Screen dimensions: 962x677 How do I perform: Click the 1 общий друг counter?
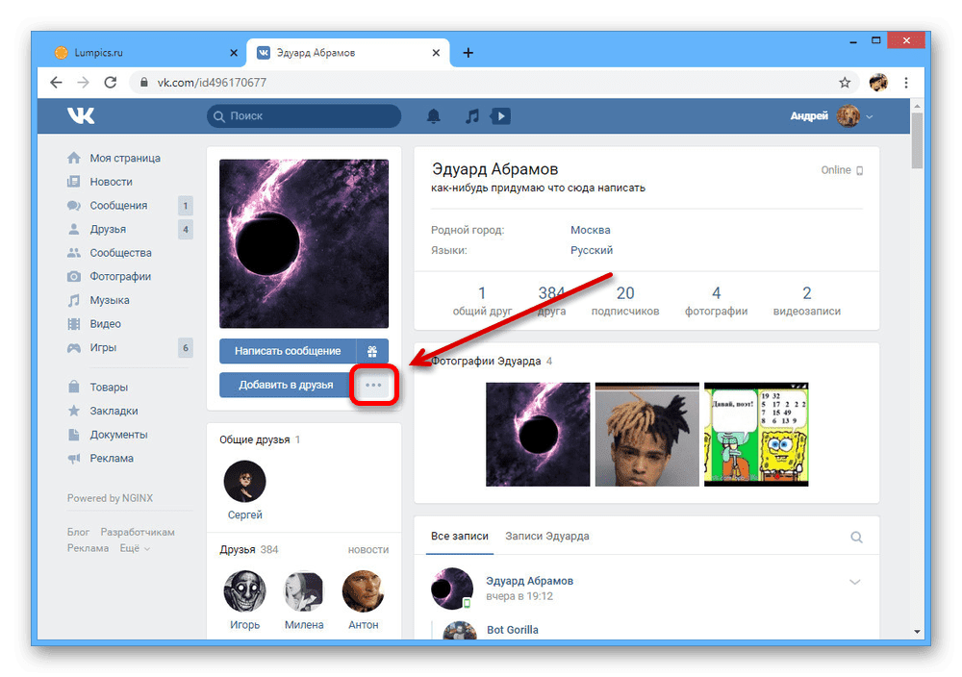(x=482, y=301)
